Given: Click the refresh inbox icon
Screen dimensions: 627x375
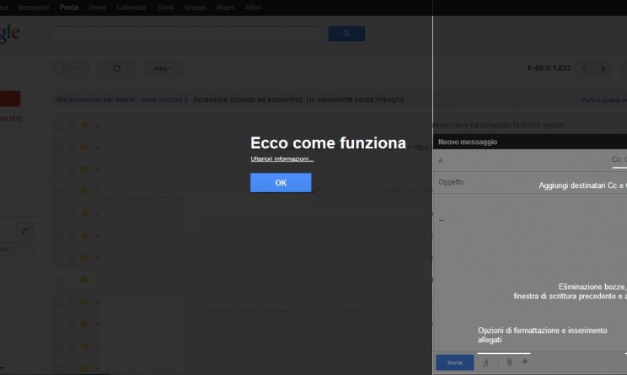Looking at the screenshot, I should coord(116,68).
